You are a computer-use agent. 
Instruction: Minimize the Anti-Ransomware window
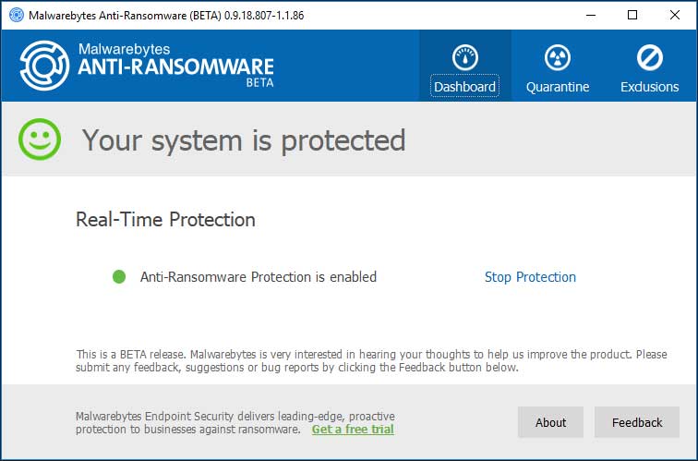(591, 15)
